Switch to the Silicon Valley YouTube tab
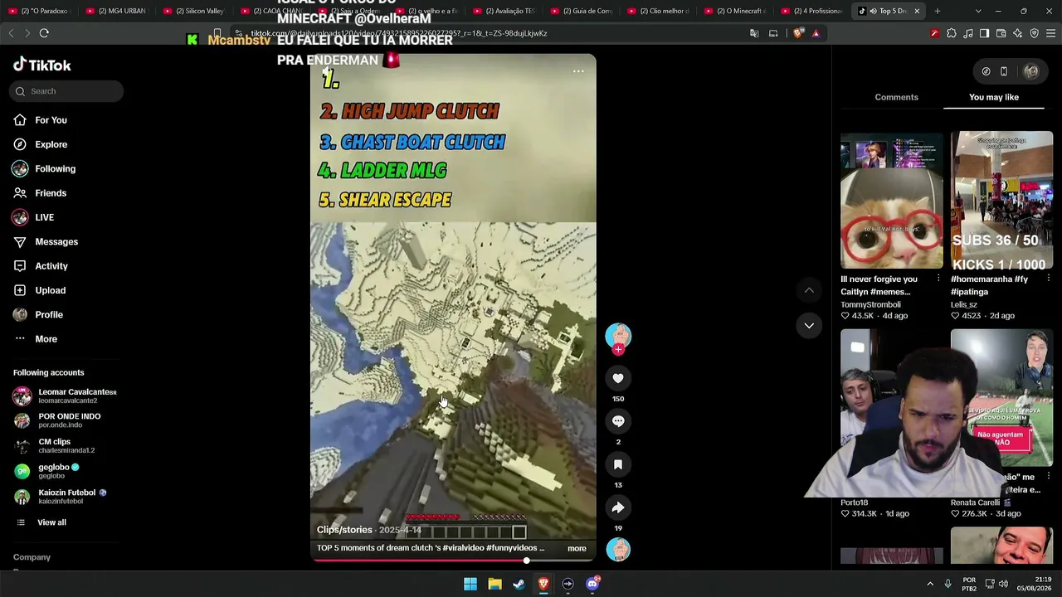Viewport: 1062px width, 597px height. [193, 11]
